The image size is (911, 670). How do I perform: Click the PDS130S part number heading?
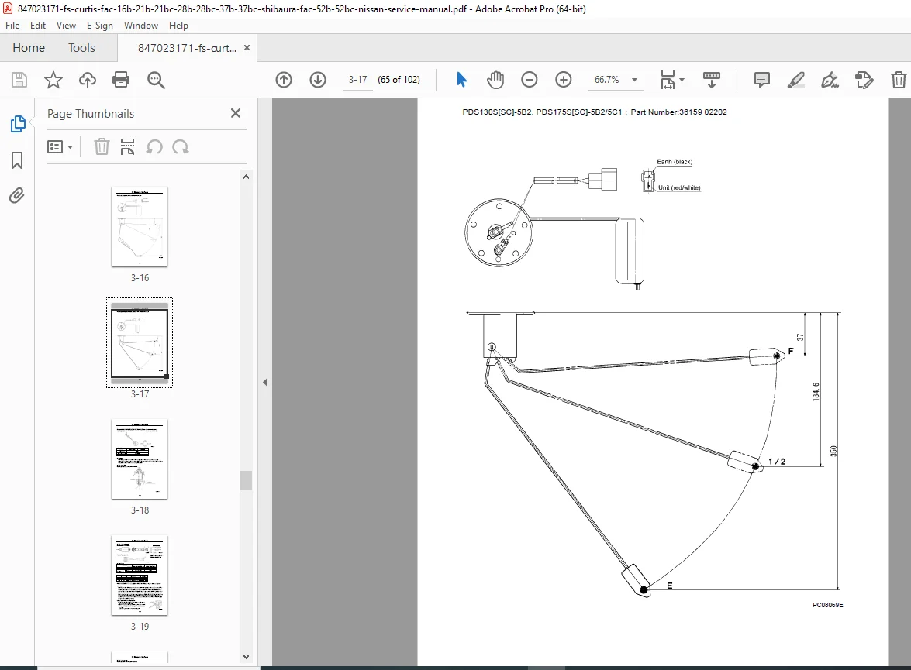point(595,112)
